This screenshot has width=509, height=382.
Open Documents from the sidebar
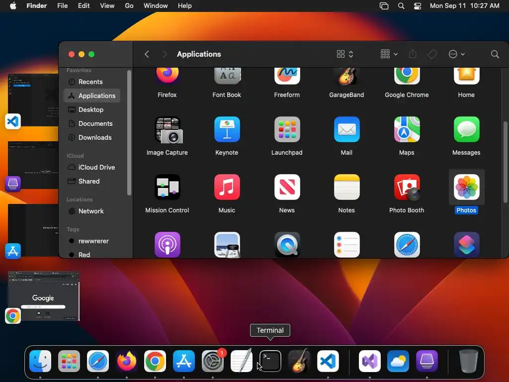(x=92, y=123)
